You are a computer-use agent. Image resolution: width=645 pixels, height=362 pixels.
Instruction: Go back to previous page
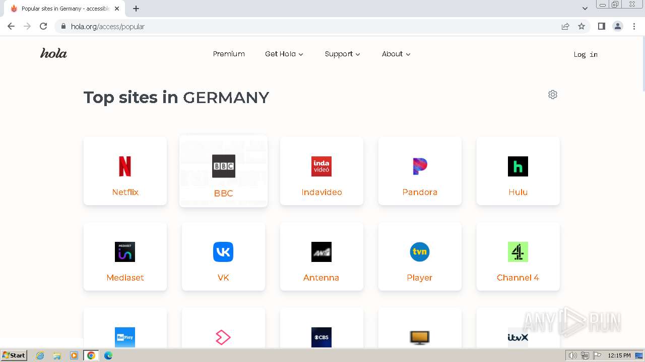11,26
